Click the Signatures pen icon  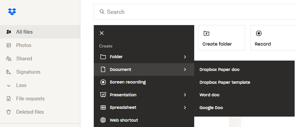[9, 72]
